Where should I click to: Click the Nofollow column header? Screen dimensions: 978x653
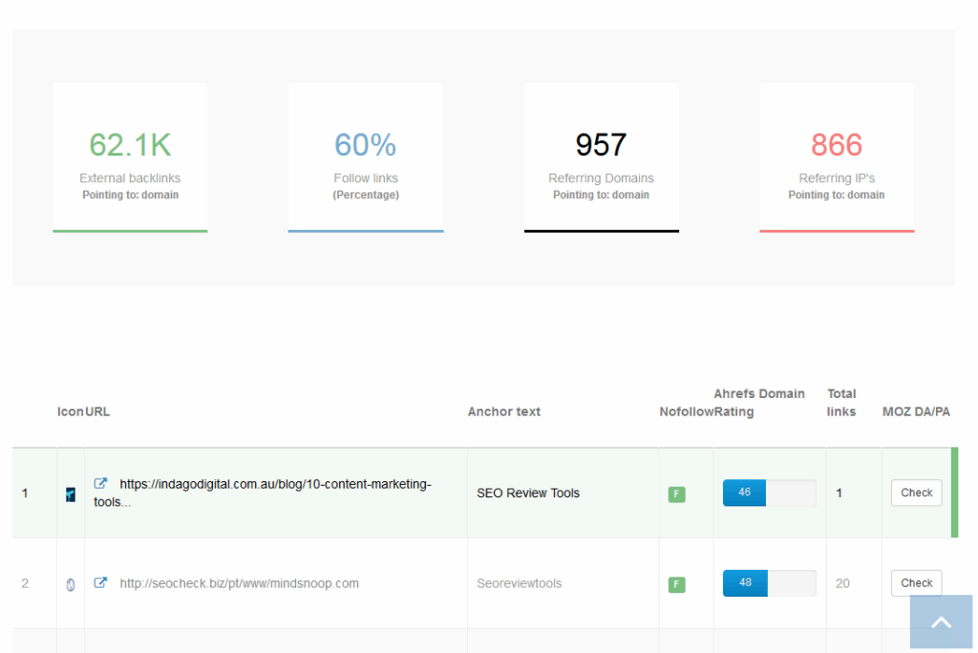(686, 411)
